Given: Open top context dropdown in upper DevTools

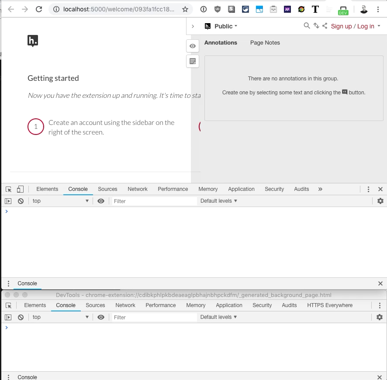Looking at the screenshot, I should pos(60,201).
